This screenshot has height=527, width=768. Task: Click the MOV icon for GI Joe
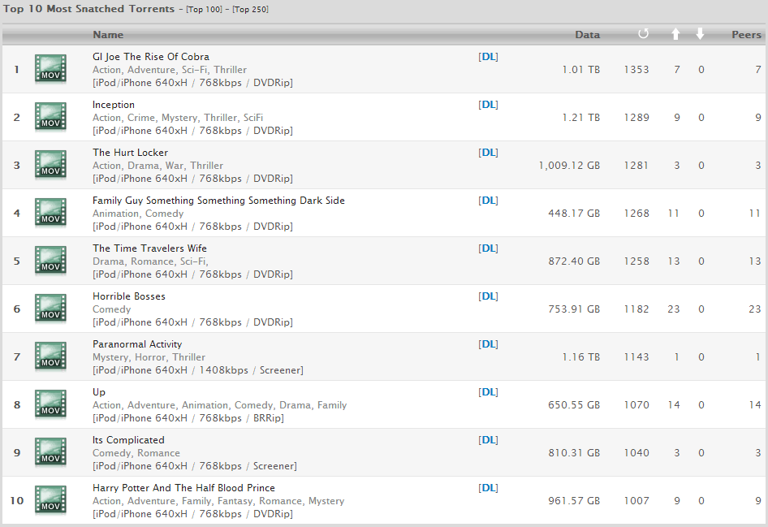[x=50, y=69]
